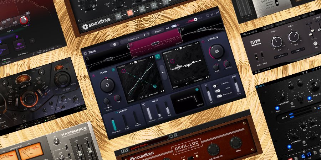Click the Drive knob in Trash section
Viewport: 321px width, 160px height.
pyautogui.click(x=106, y=85)
